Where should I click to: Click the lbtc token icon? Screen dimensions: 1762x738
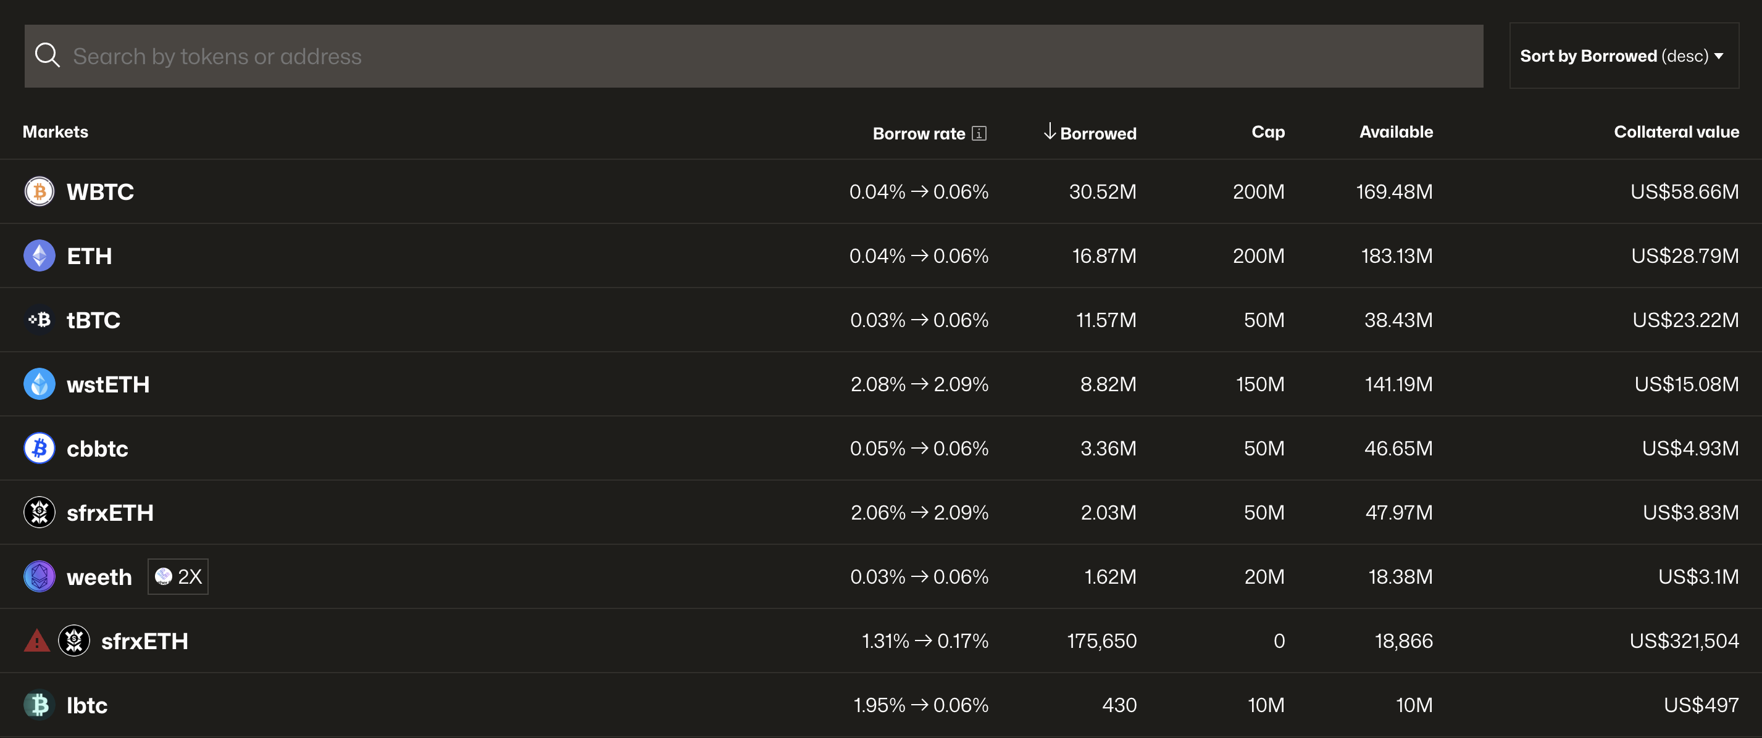[x=40, y=705]
